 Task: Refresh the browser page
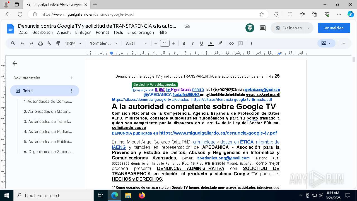point(20,14)
